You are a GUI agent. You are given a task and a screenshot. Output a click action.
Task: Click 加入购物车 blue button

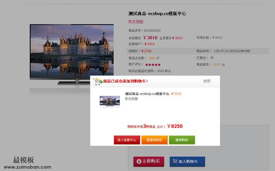[187, 162]
